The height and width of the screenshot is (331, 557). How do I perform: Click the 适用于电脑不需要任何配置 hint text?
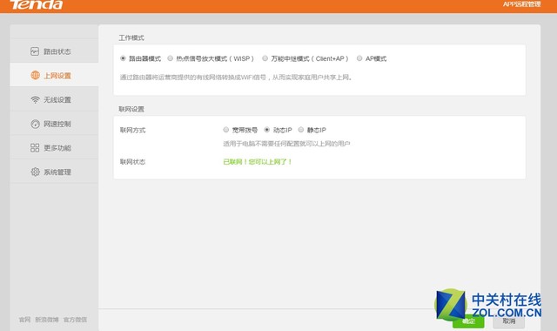(x=286, y=144)
